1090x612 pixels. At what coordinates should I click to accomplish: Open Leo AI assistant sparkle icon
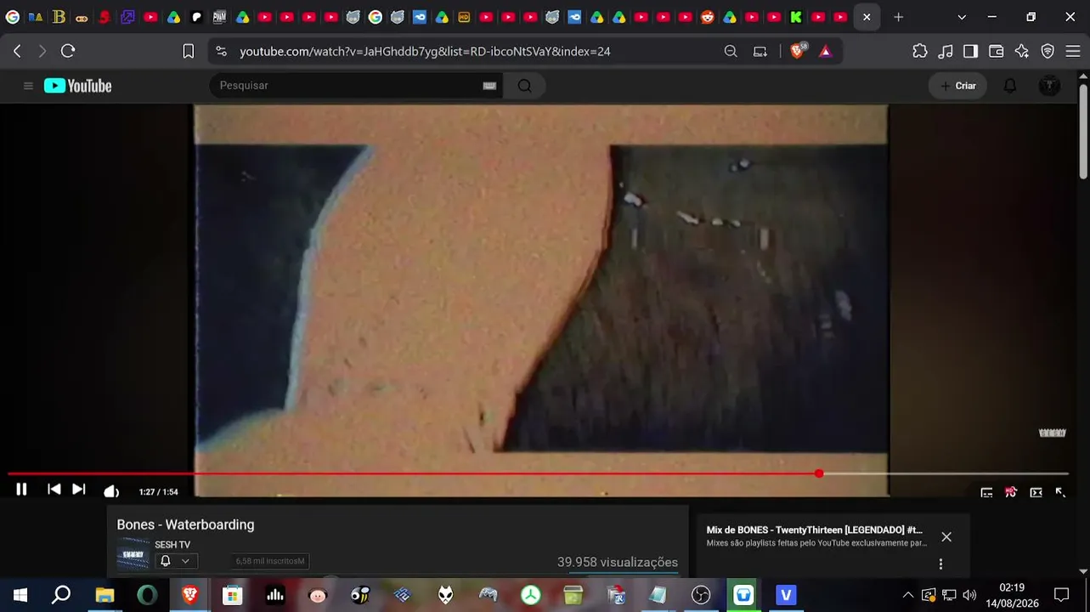1022,51
